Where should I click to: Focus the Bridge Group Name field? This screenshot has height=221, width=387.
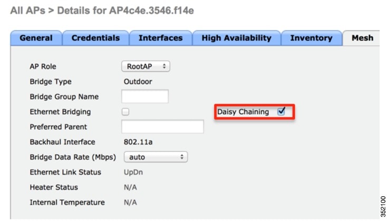tap(145, 96)
